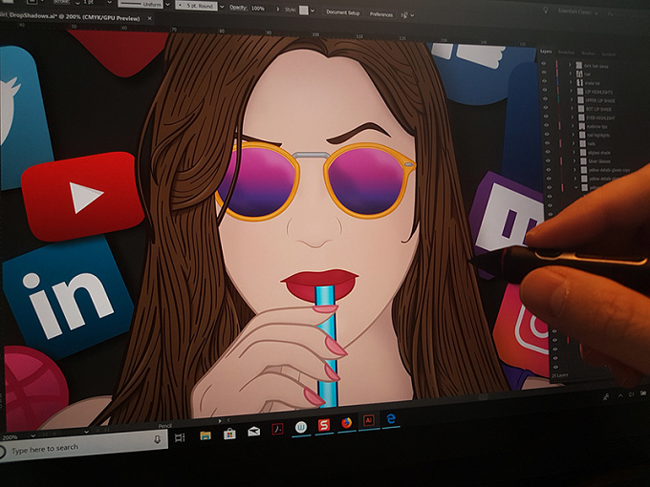Hide the Silver Glasses layer
Image resolution: width=650 pixels, height=487 pixels.
(548, 160)
